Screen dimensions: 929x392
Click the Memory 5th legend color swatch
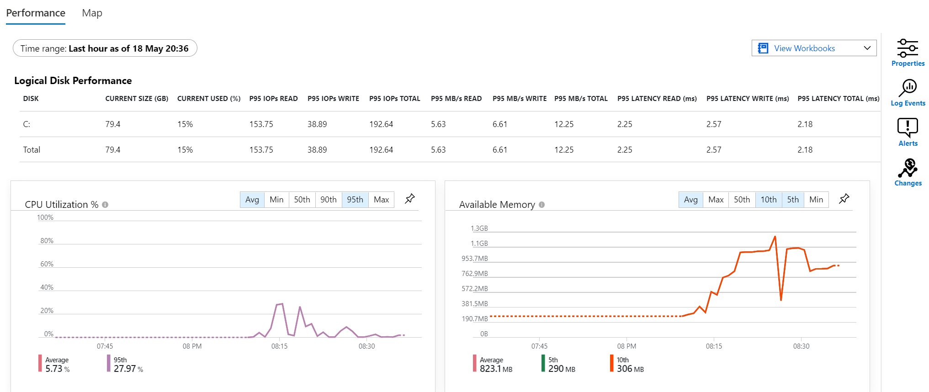[x=543, y=364]
